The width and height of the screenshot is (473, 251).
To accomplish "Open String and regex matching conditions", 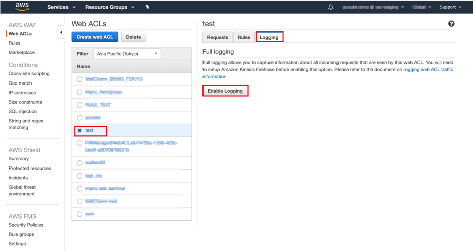I will [x=26, y=124].
